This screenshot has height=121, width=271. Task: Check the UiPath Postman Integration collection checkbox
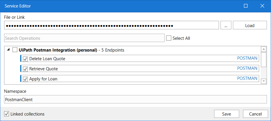click(x=15, y=50)
